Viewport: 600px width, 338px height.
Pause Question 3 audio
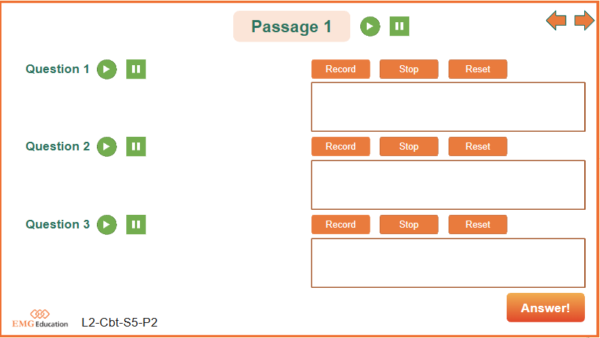(136, 224)
